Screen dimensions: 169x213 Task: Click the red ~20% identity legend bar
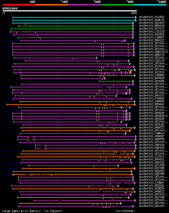19,5
